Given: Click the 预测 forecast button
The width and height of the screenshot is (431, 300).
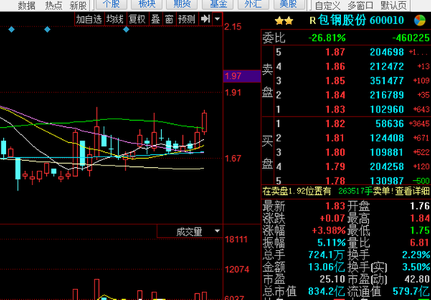Looking at the screenshot, I should 187,19.
